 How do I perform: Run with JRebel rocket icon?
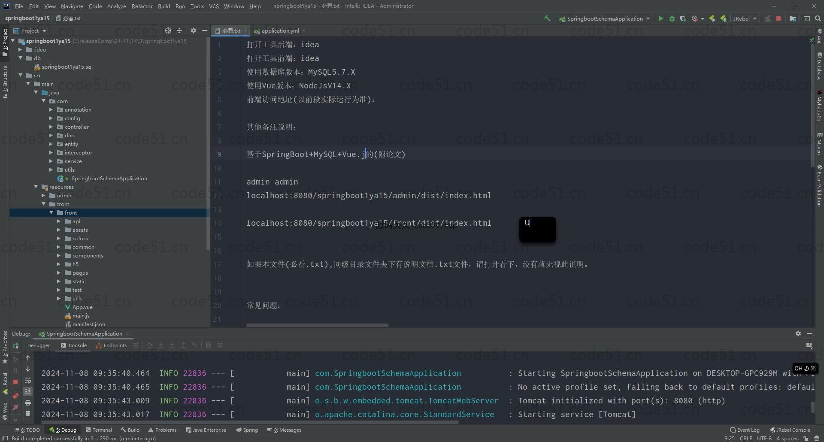[712, 18]
